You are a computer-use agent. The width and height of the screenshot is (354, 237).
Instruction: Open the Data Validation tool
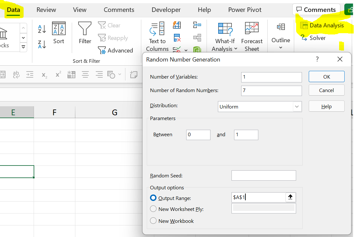(x=176, y=50)
